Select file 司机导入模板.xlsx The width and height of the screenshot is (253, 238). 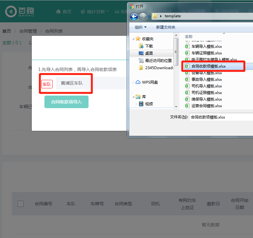click(x=206, y=86)
